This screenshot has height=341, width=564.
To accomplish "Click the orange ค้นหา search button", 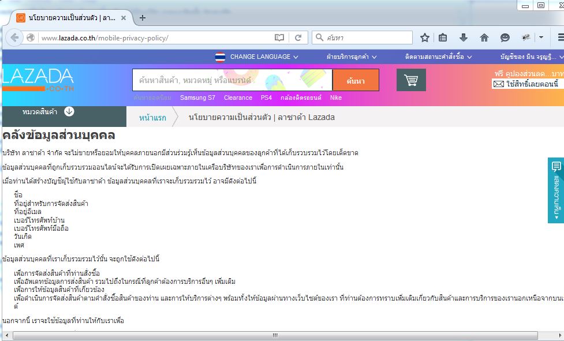I will 356,80.
